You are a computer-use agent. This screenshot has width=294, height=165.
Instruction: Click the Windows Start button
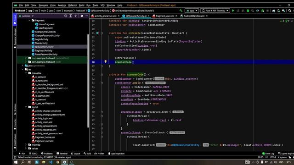click(x=16, y=162)
